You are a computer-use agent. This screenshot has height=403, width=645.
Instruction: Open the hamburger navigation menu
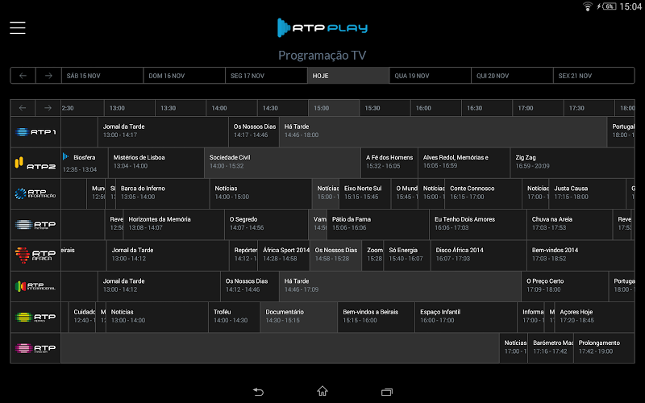18,27
